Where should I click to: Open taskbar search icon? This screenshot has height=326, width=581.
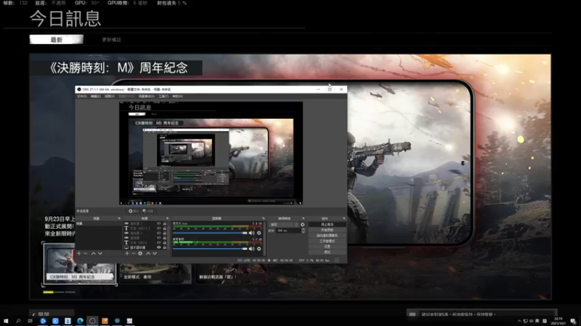(x=17, y=321)
